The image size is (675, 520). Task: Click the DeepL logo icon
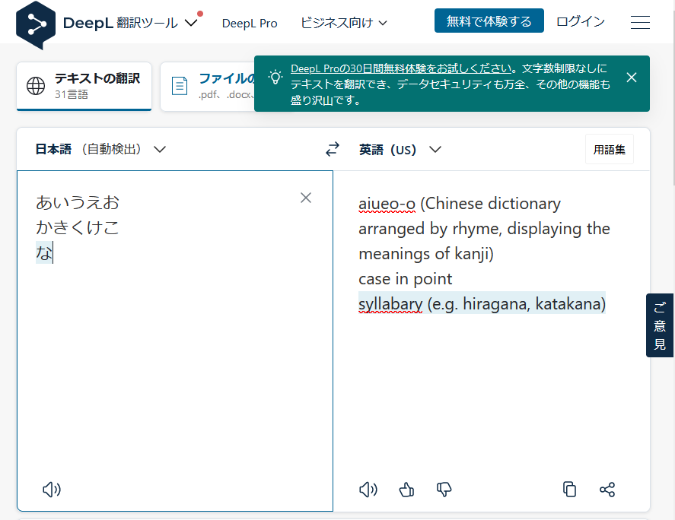tap(35, 24)
